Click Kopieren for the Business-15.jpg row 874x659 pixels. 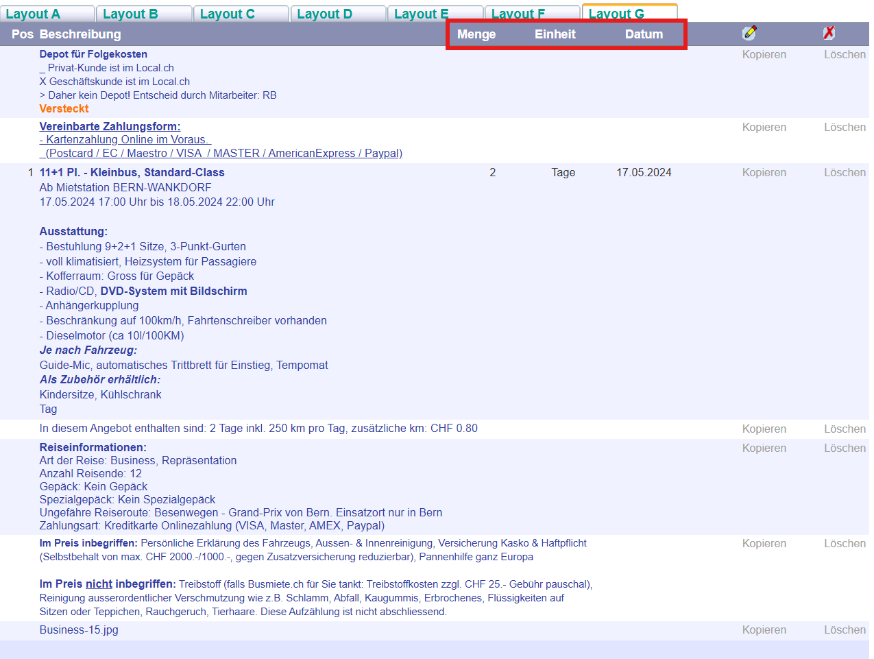tap(764, 630)
